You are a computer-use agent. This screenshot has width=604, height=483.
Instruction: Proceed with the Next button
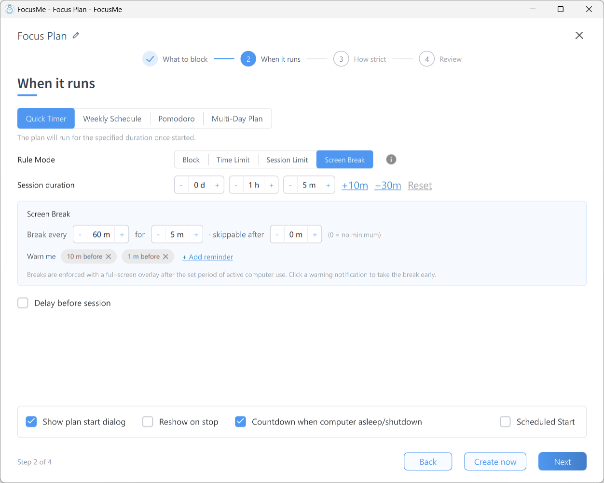coord(563,461)
